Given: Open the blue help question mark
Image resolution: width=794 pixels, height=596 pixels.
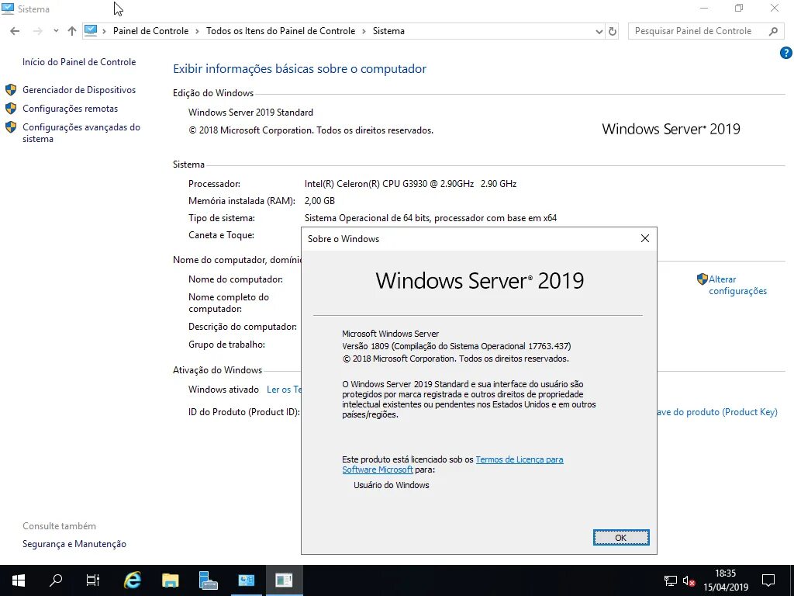Looking at the screenshot, I should click(x=786, y=52).
